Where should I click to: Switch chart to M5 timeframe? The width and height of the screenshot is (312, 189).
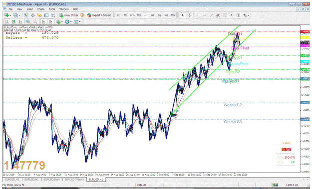pyautogui.click(x=126, y=15)
